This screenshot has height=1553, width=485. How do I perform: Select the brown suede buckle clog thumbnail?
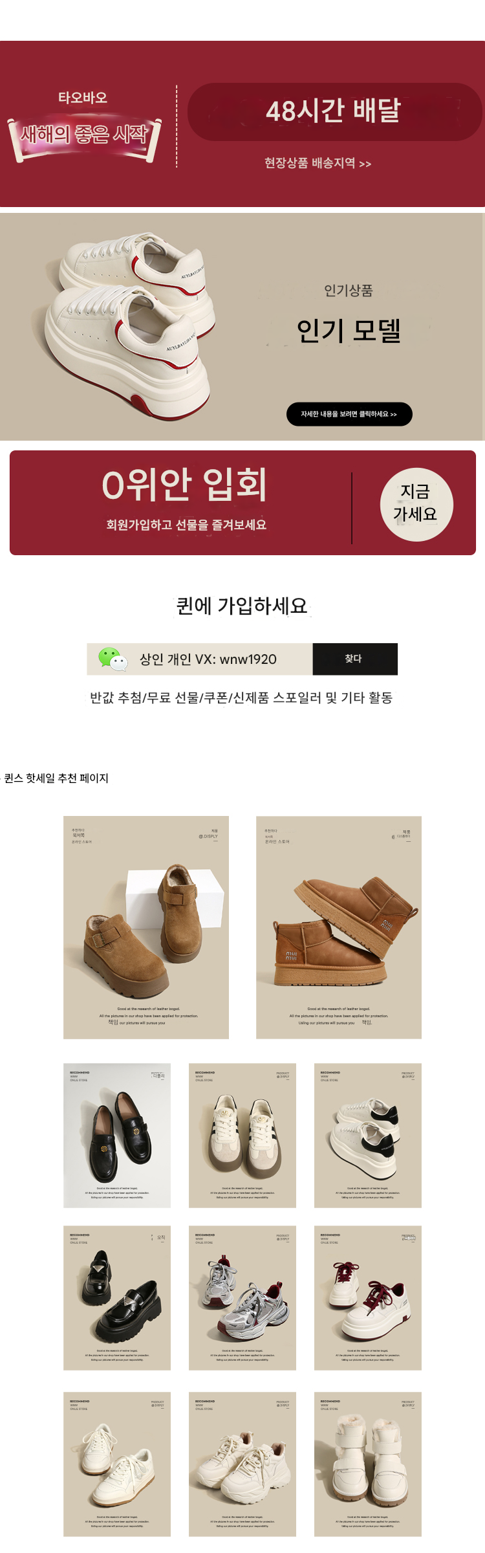[x=146, y=927]
